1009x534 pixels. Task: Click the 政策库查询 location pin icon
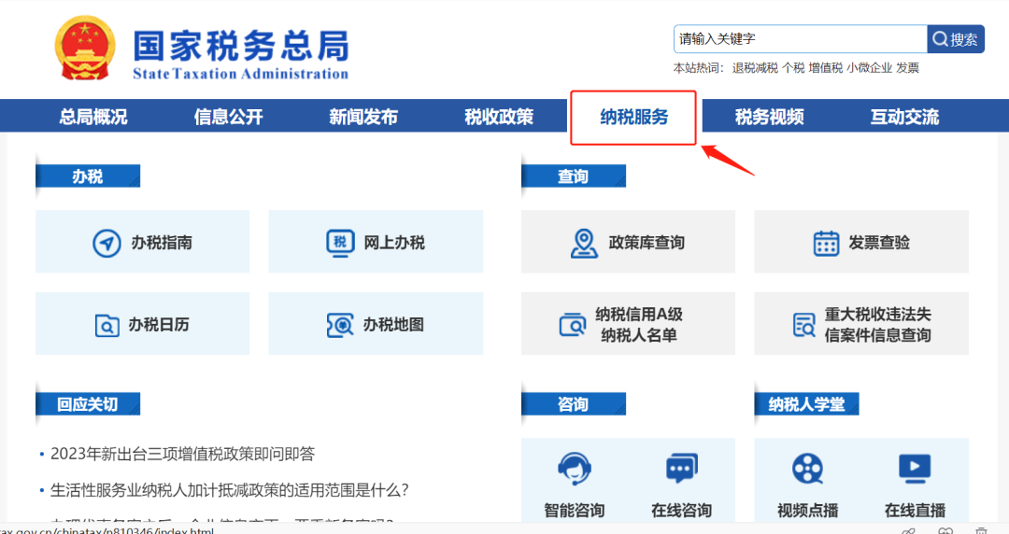coord(584,243)
